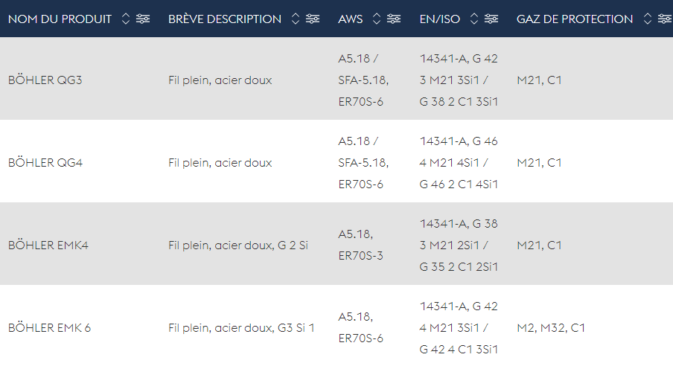Viewport: 673px width, 366px height.
Task: Open the BÖHLER QG4 product
Action: pyautogui.click(x=45, y=163)
